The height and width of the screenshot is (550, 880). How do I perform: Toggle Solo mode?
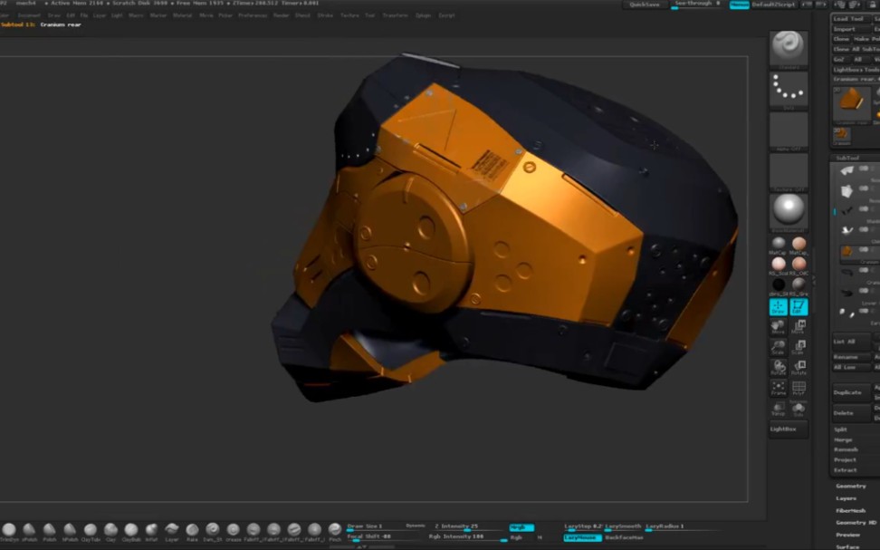[x=799, y=409]
